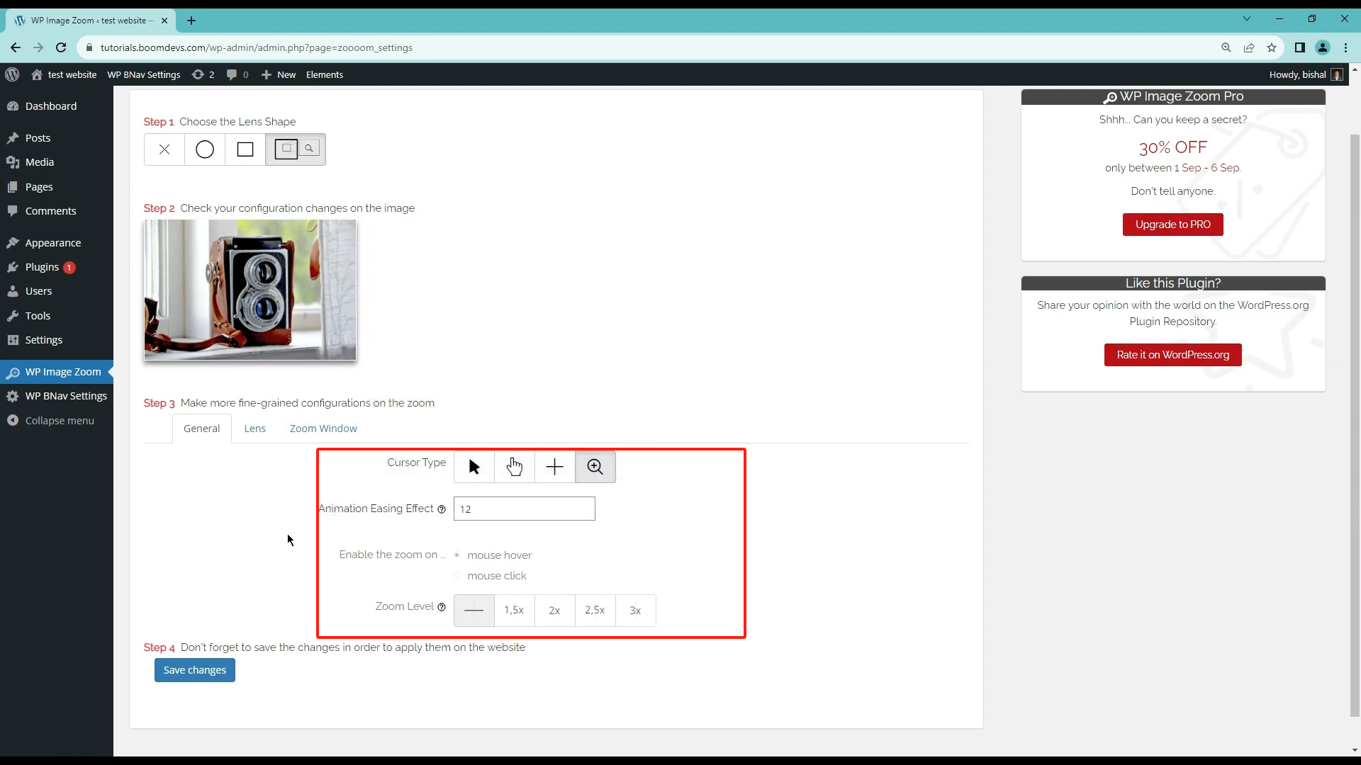Switch to the Lens tab
The image size is (1361, 765).
pos(254,429)
